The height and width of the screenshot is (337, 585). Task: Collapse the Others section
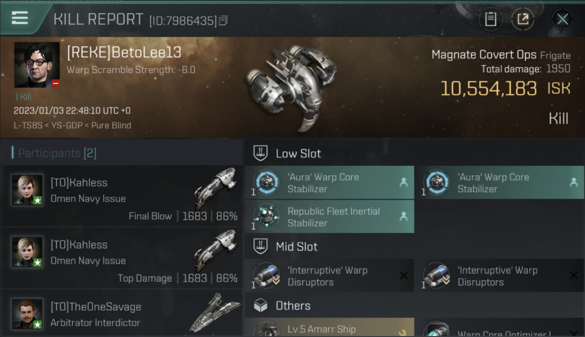(x=292, y=306)
